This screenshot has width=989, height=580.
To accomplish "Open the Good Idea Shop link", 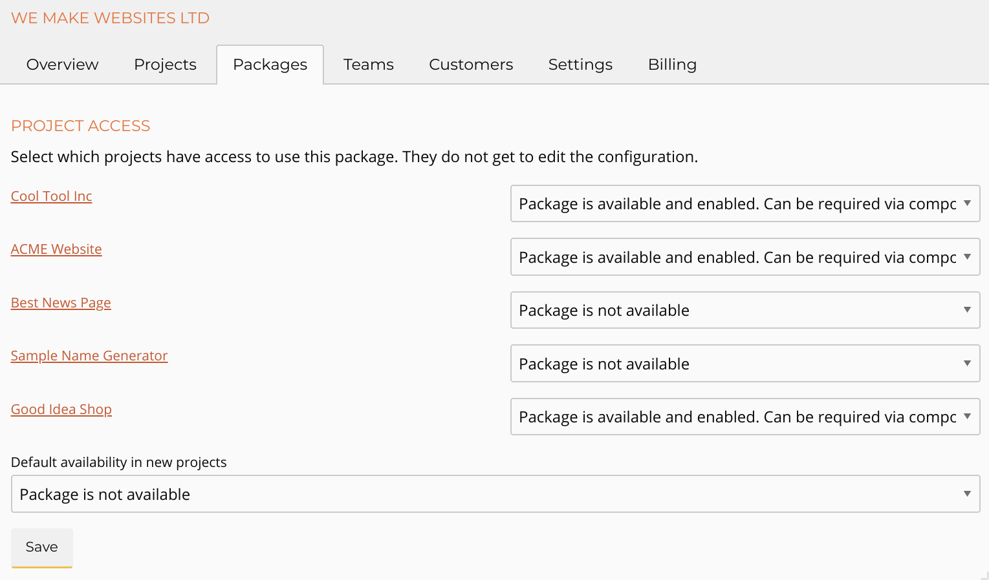I will tap(61, 409).
